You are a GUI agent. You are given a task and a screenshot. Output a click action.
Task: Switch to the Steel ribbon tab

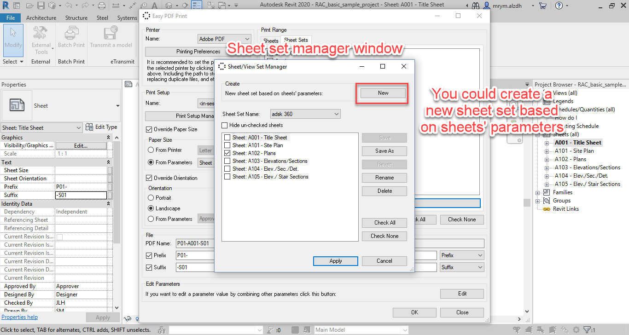click(x=102, y=18)
